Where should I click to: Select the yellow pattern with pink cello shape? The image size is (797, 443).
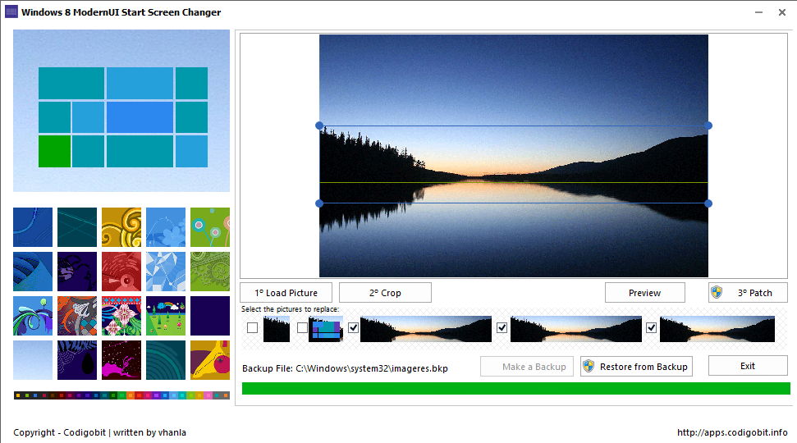coord(210,360)
